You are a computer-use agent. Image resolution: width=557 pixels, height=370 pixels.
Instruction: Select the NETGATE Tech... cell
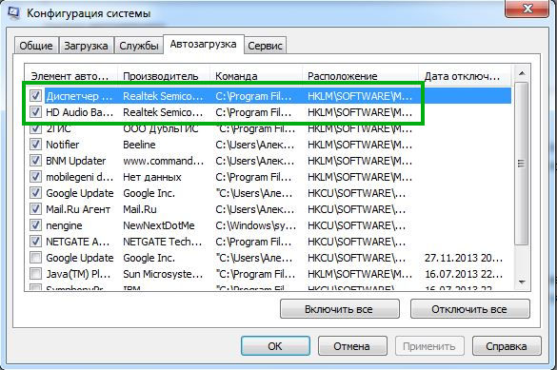(163, 242)
